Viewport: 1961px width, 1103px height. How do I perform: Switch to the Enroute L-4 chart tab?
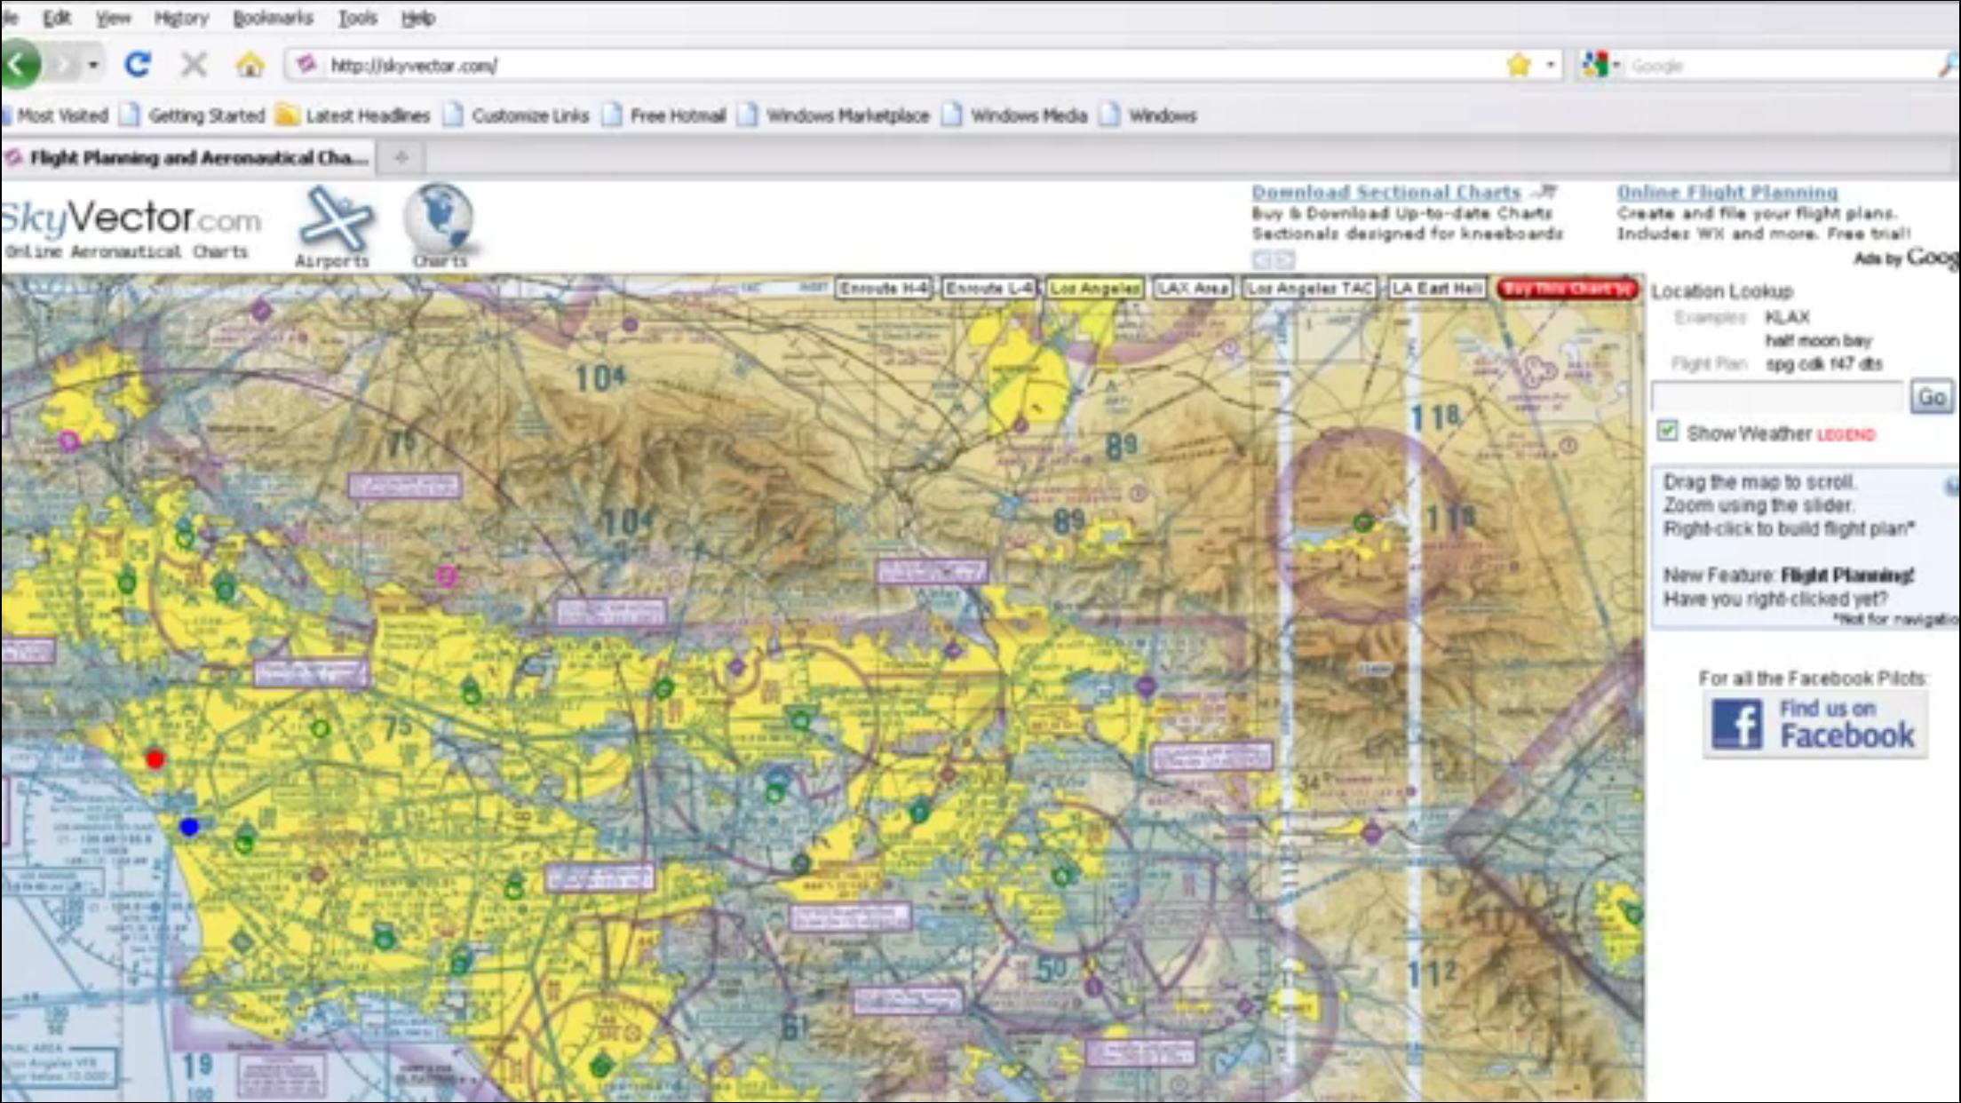click(988, 289)
